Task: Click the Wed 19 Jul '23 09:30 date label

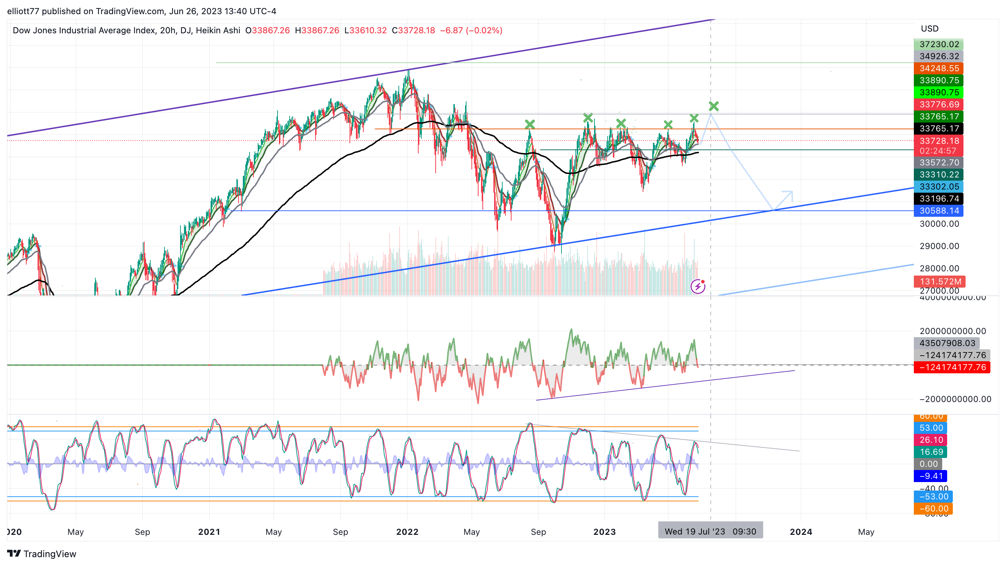Action: click(710, 532)
